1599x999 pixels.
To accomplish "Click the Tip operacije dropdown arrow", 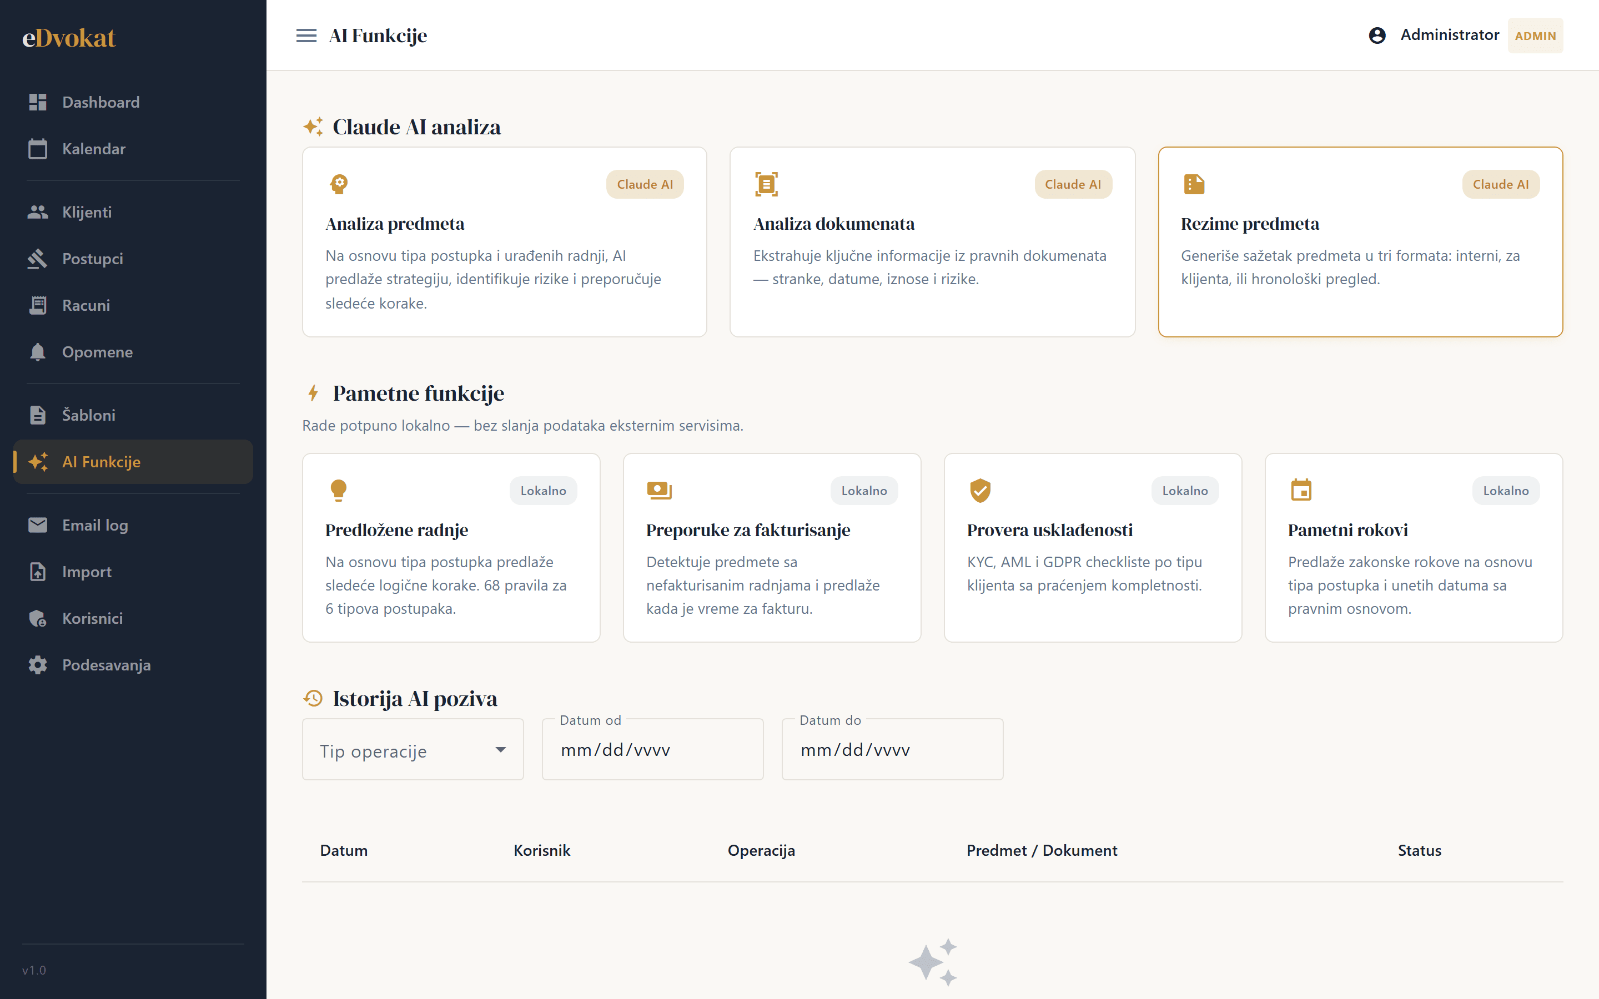I will point(501,749).
